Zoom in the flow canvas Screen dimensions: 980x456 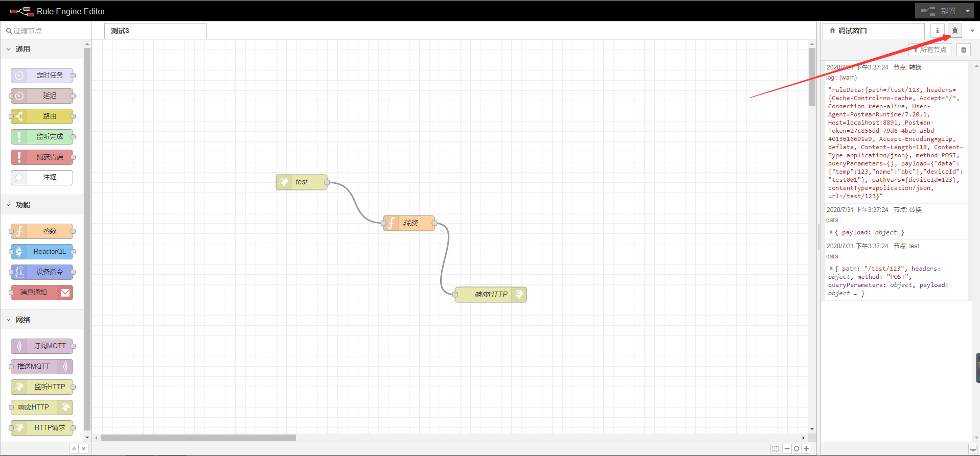pos(806,449)
